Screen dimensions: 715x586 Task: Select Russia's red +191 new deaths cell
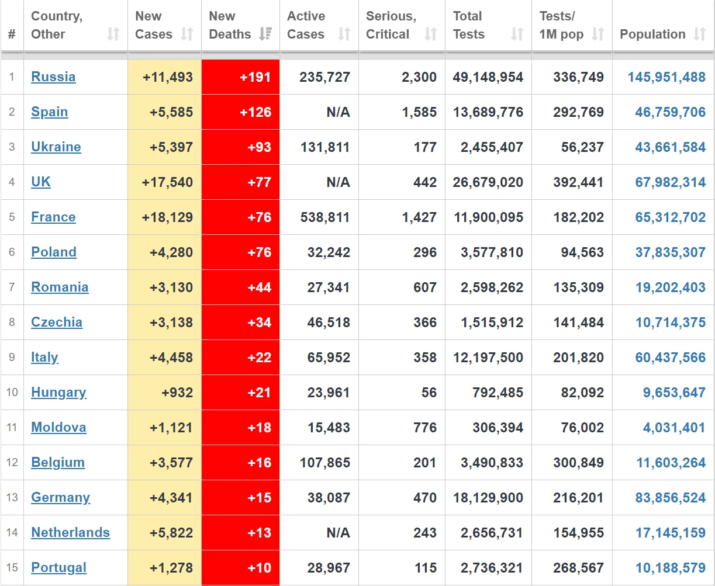pyautogui.click(x=241, y=77)
